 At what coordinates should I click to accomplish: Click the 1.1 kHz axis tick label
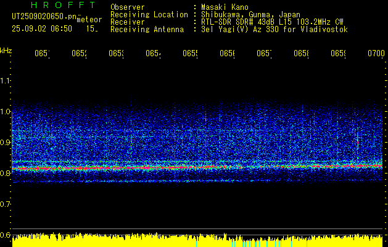click(x=5, y=80)
